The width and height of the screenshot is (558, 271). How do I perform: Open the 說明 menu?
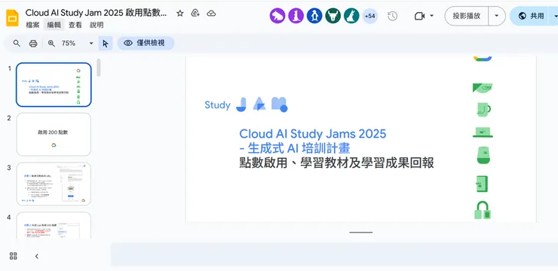click(97, 25)
